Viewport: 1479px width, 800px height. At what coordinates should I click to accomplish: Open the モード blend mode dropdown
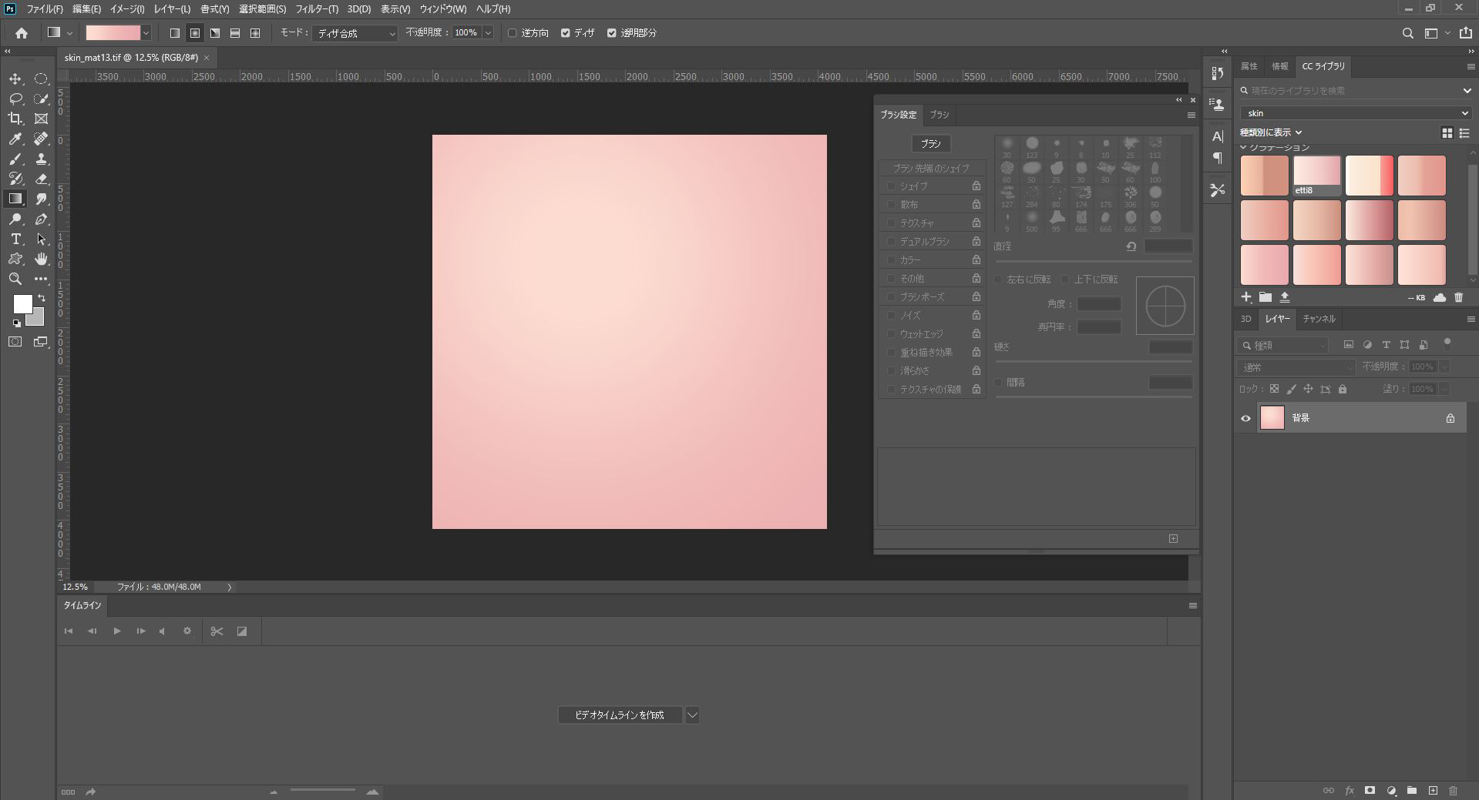point(355,33)
